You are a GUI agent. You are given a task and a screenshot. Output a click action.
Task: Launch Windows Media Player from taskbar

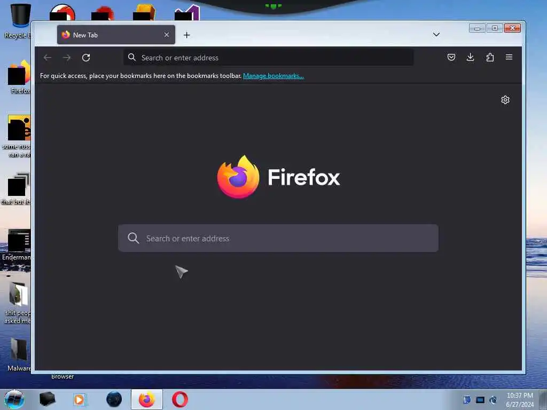[80, 399]
